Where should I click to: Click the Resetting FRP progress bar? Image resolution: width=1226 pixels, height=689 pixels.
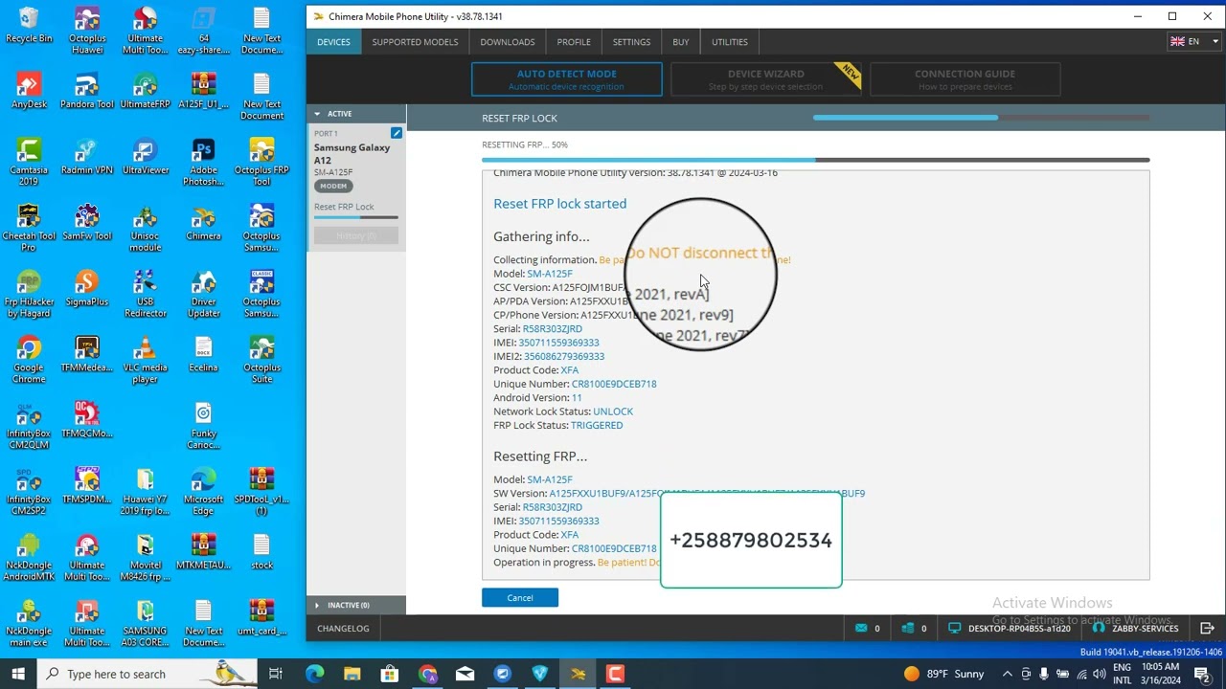coord(815,160)
